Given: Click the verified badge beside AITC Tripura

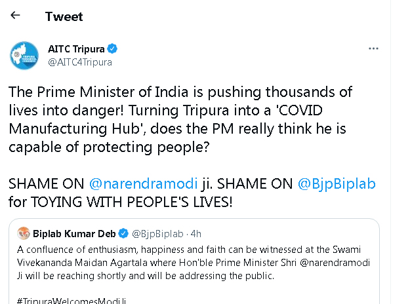Looking at the screenshot, I should click(x=112, y=49).
